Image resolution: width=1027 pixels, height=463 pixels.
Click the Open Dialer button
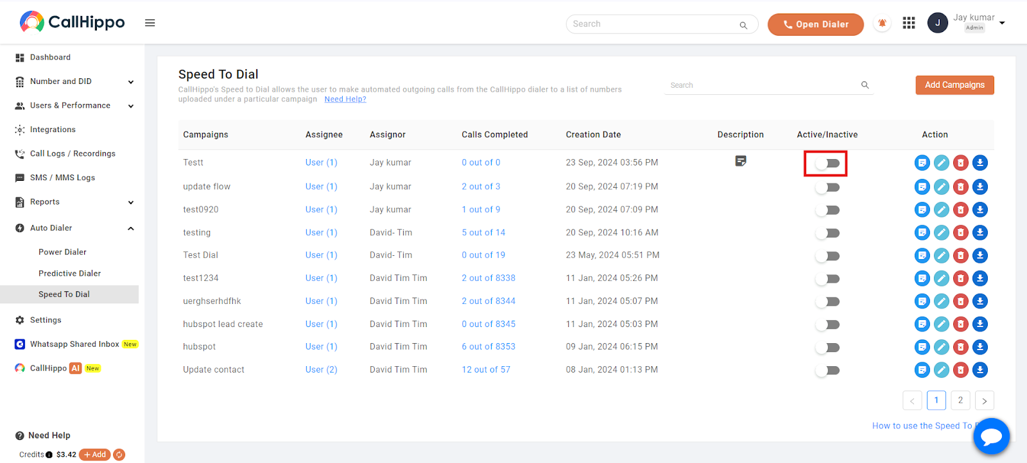coord(815,24)
